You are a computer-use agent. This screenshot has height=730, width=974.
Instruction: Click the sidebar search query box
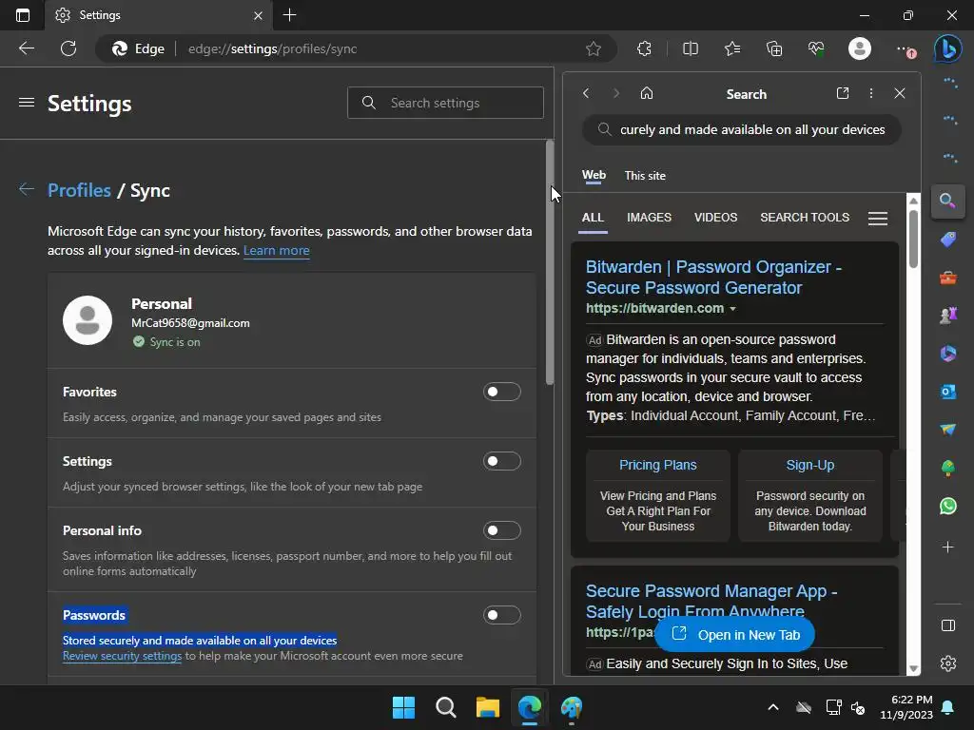[741, 129]
